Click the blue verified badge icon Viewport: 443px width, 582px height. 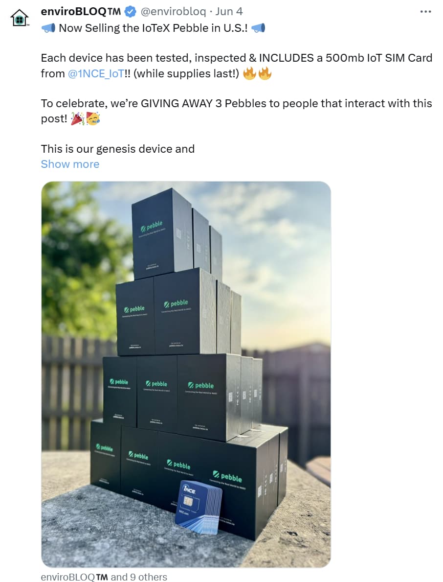tap(130, 12)
